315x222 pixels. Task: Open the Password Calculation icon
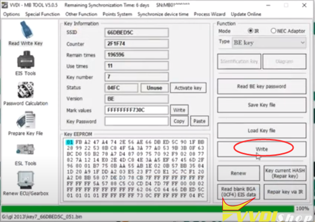(25, 93)
